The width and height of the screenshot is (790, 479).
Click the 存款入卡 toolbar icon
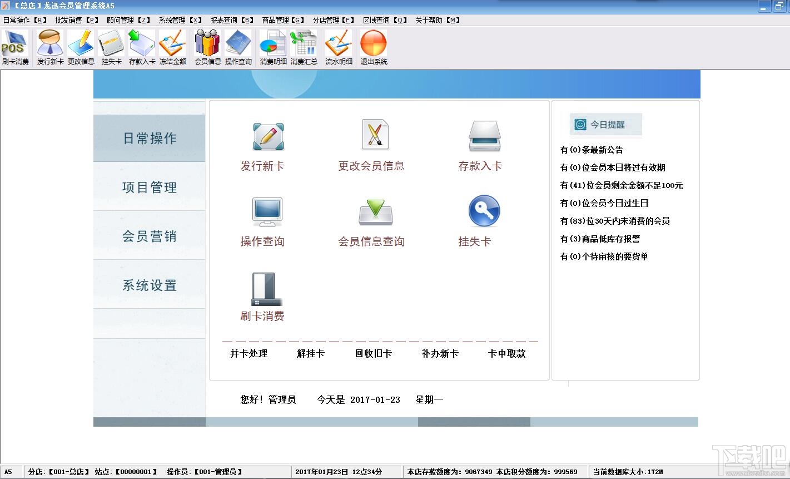[x=142, y=47]
